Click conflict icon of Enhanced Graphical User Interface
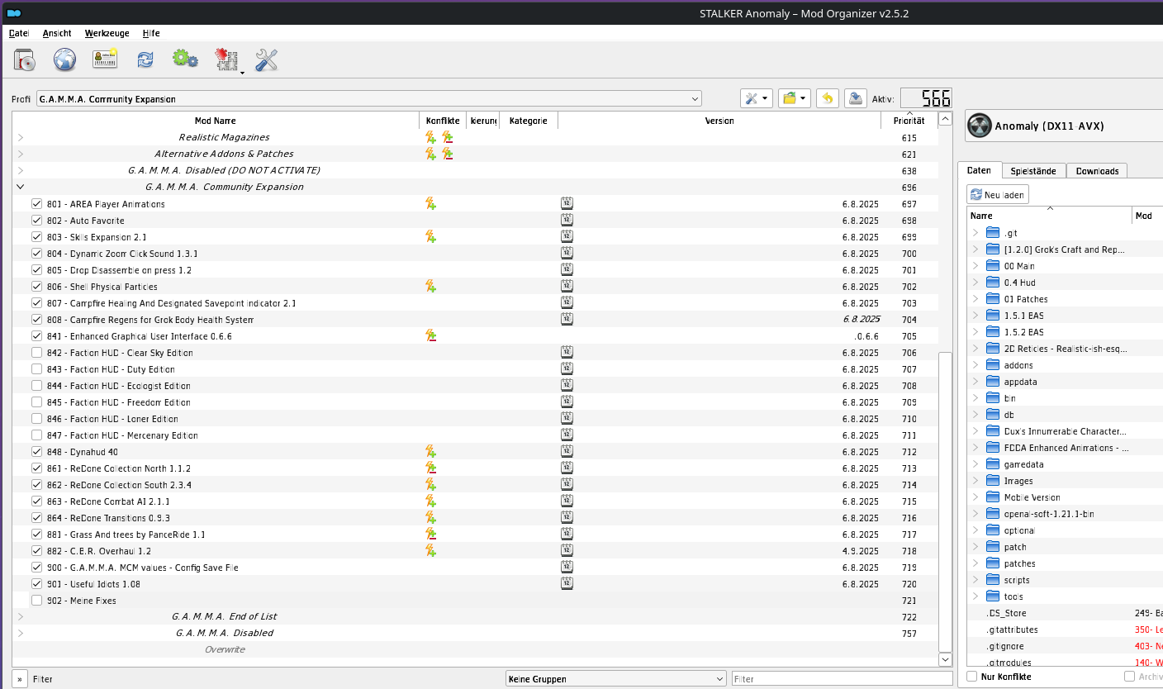The image size is (1163, 689). (x=430, y=335)
